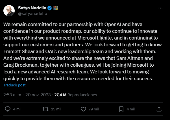Click the repost arrows icon
The image size is (170, 120).
pos(45,109)
